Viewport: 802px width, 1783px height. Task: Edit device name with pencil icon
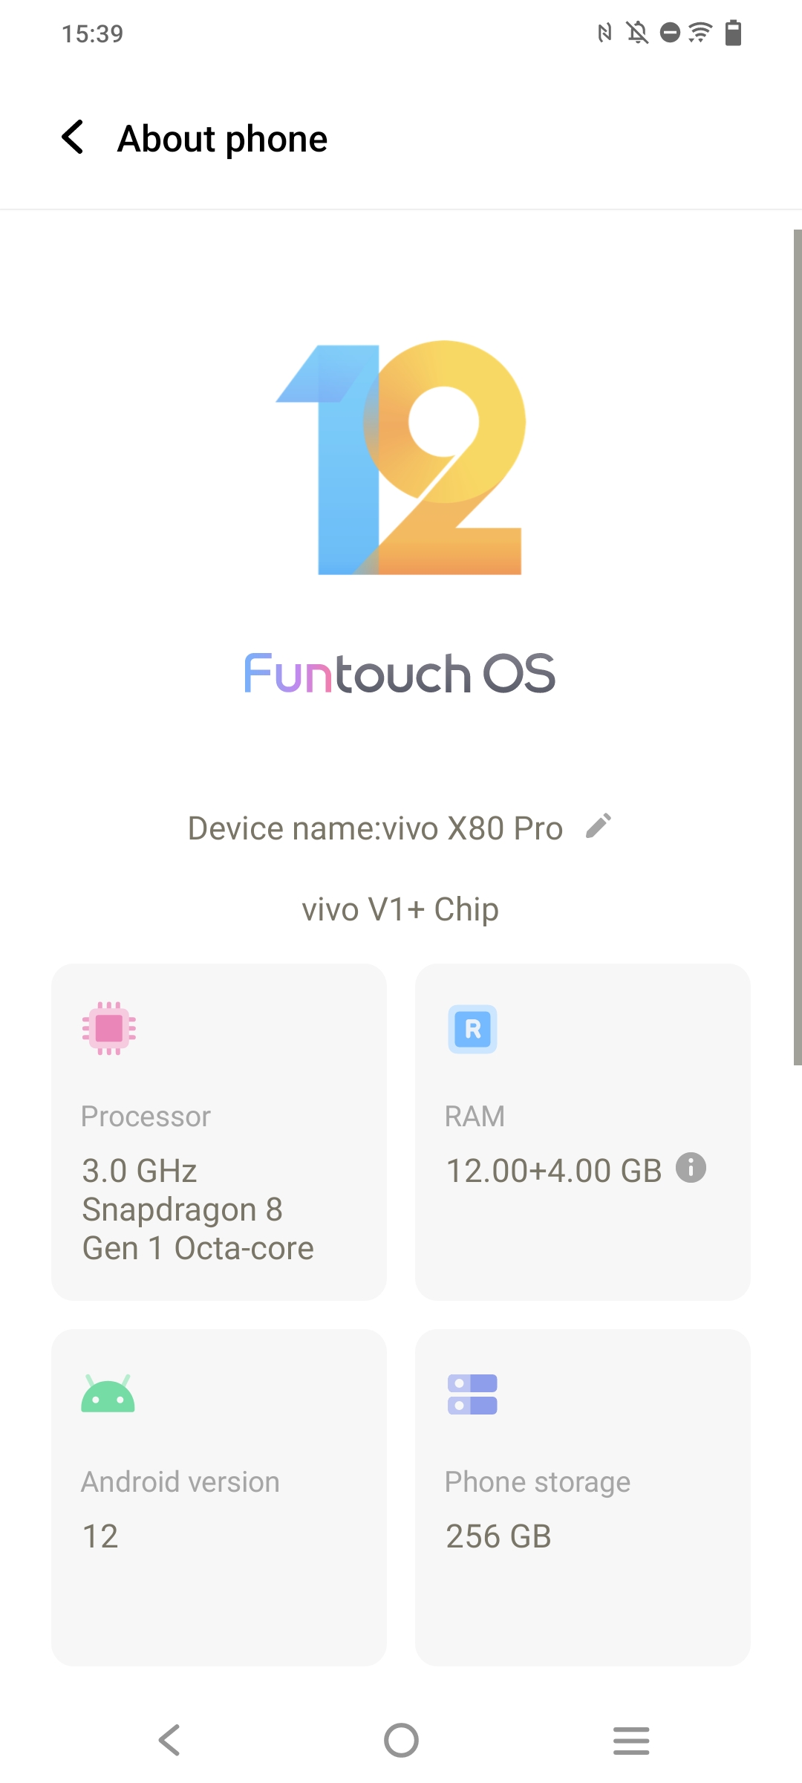599,825
